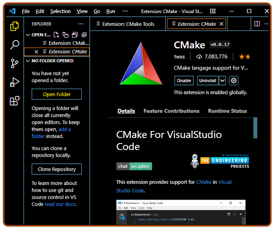Toggle vertical/horizontal editor layout icon

point(66,35)
